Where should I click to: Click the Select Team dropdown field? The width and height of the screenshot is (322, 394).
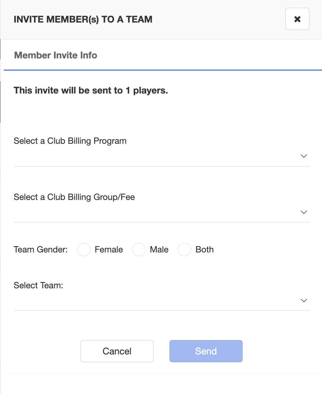(x=161, y=301)
